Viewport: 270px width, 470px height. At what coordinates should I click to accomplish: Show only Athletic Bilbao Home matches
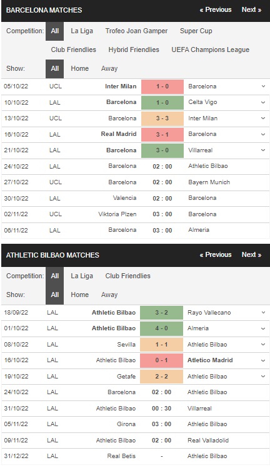pos(80,295)
